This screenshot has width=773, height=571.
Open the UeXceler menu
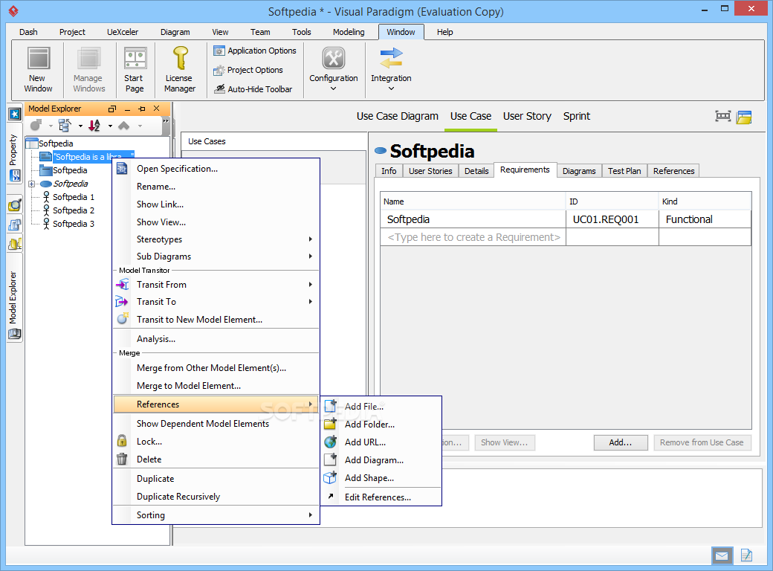123,32
